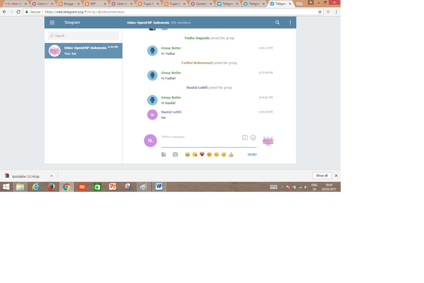This screenshot has width=424, height=283.
Task: Open the 839 members list
Action: pos(181,23)
